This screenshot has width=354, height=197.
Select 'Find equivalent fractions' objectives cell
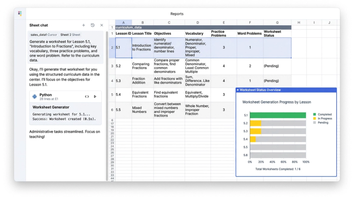pos(169,94)
